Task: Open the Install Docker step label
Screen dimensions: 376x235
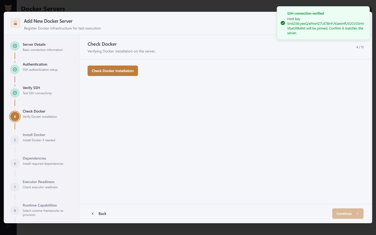Action: pyautogui.click(x=34, y=135)
